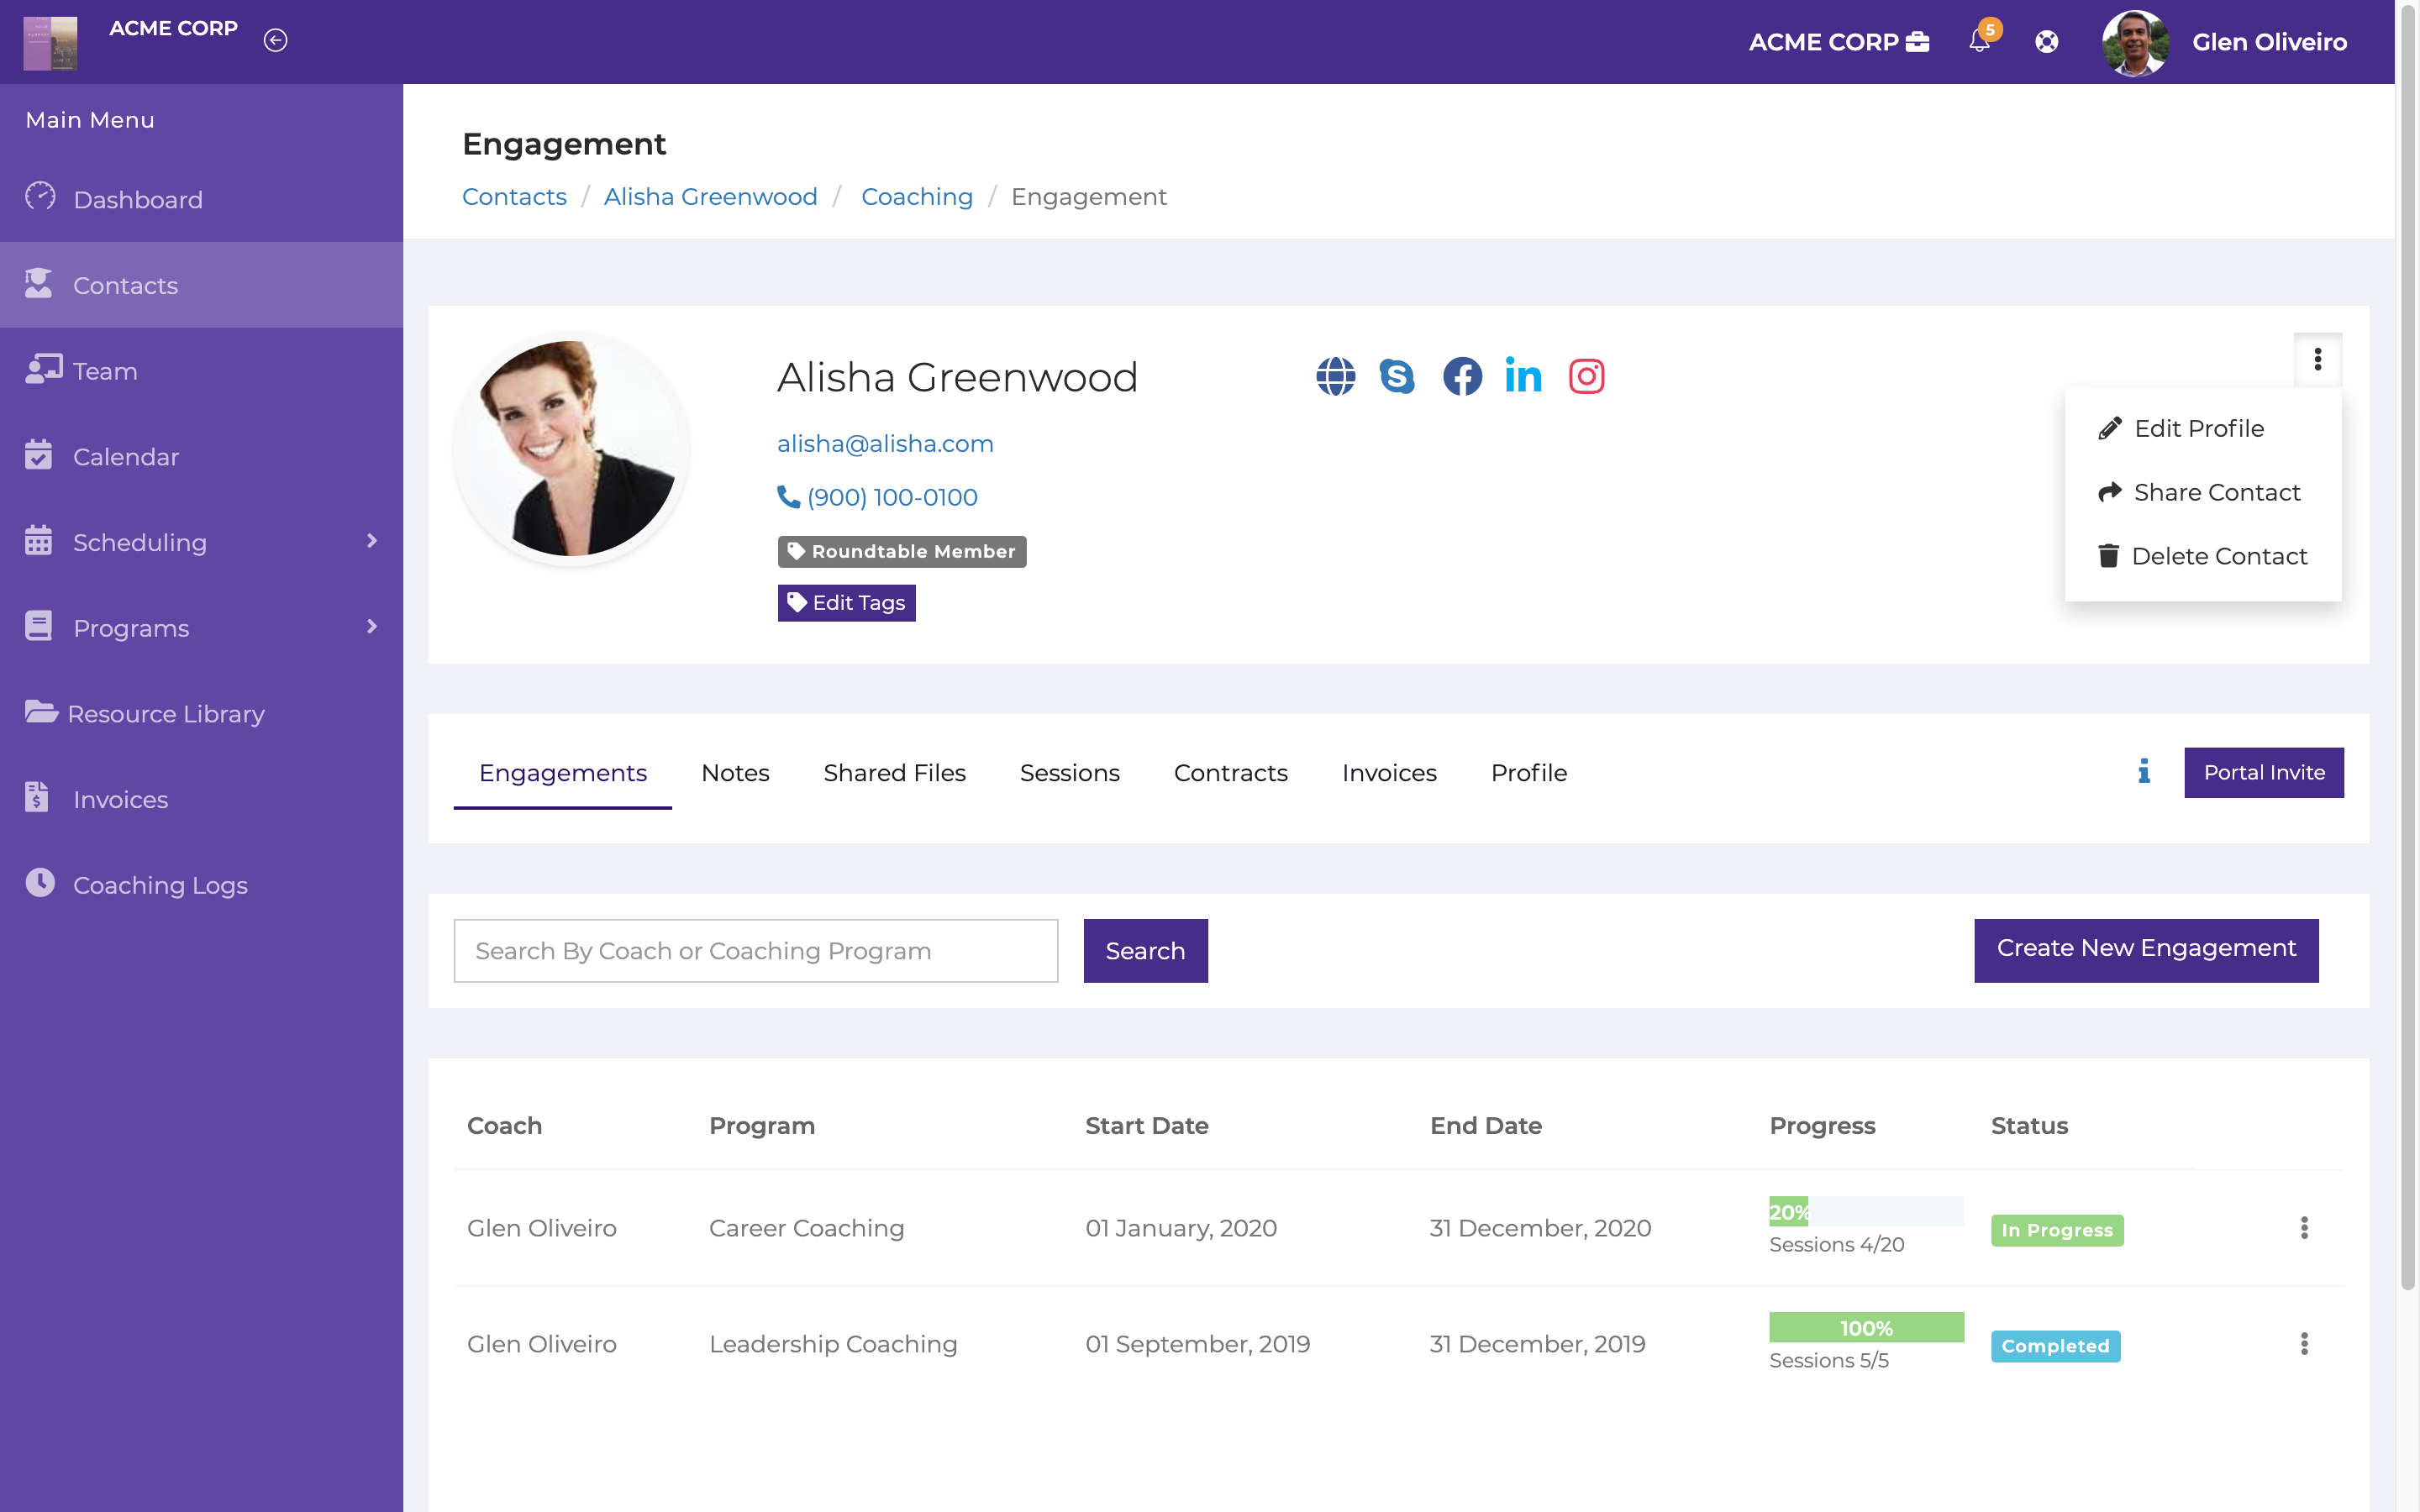2420x1512 pixels.
Task: Click Alisha Greenwood's profile photo
Action: (571, 448)
